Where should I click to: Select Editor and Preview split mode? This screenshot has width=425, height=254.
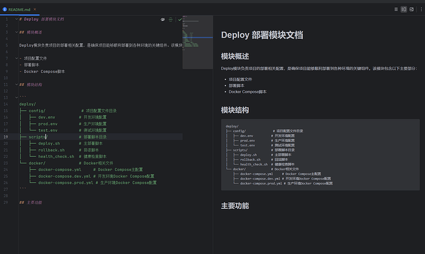tap(404, 9)
